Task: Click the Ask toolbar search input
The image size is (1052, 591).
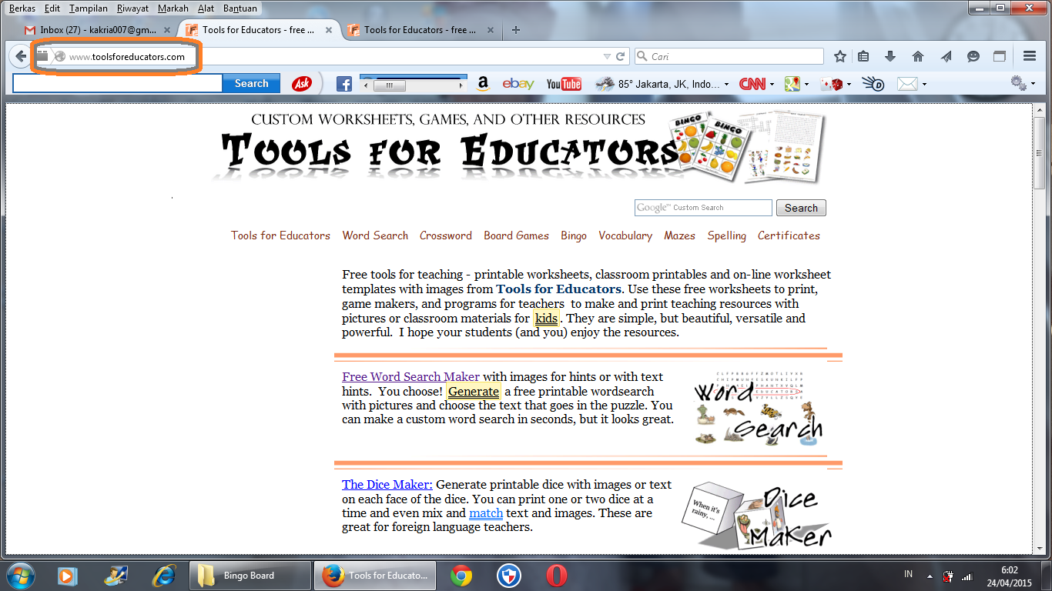Action: 118,83
